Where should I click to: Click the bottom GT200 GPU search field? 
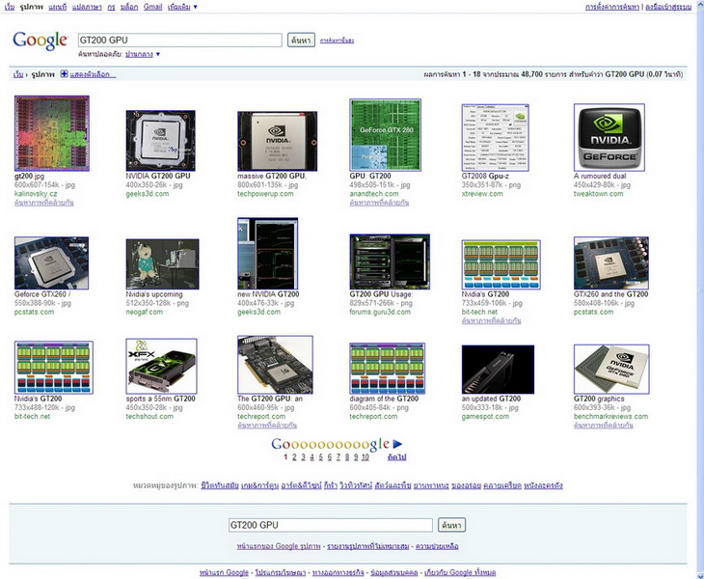click(331, 525)
